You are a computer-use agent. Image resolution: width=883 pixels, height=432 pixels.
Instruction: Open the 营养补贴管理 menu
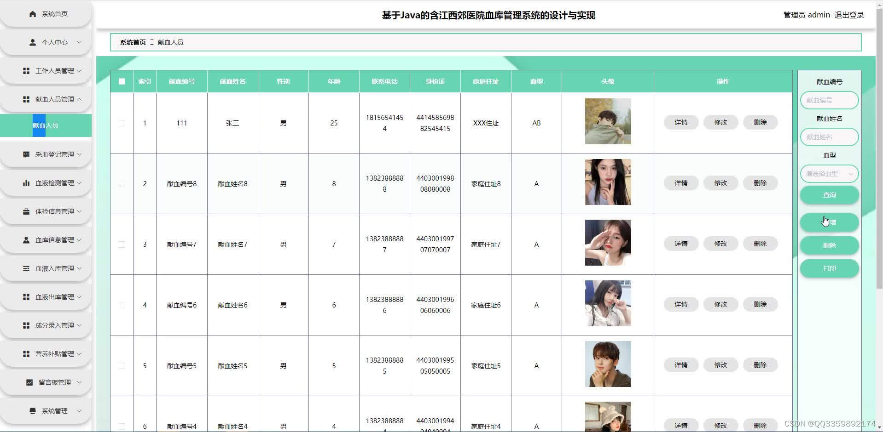(46, 354)
